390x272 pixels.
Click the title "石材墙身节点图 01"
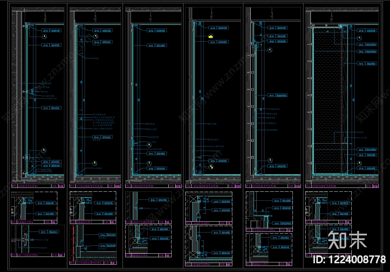pyautogui.click(x=28, y=186)
